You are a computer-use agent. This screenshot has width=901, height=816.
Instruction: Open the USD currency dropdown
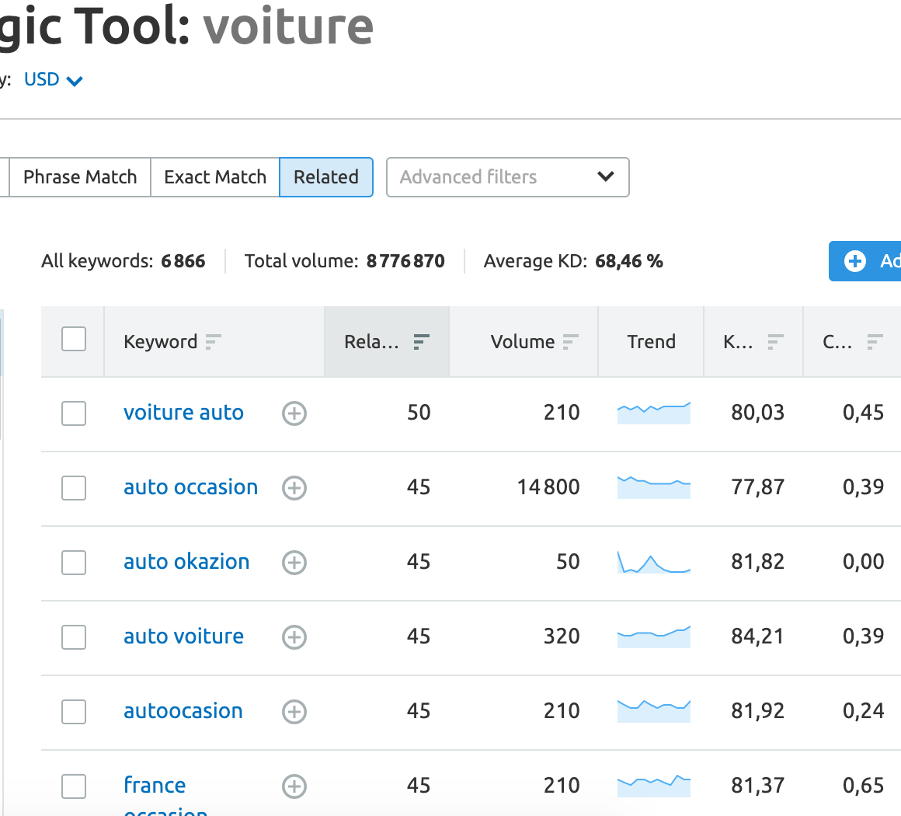pos(53,79)
